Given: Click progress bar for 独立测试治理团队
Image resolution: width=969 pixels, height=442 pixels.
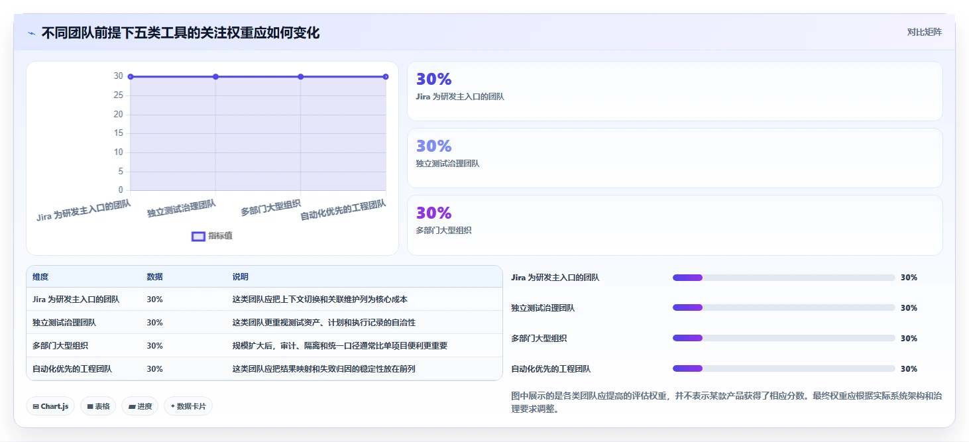Looking at the screenshot, I should (784, 308).
